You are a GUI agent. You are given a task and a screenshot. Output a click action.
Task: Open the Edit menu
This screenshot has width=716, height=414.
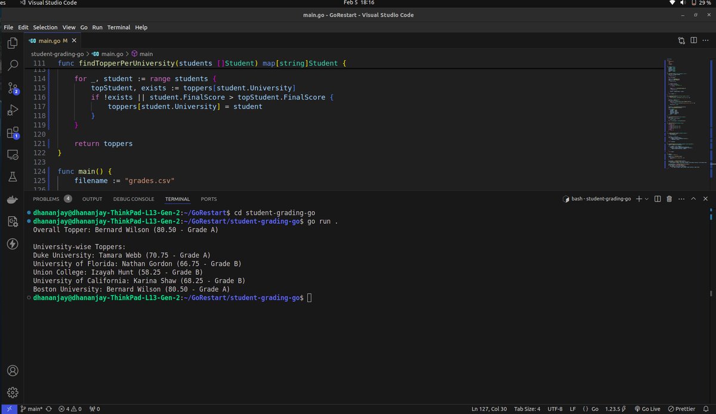[23, 27]
